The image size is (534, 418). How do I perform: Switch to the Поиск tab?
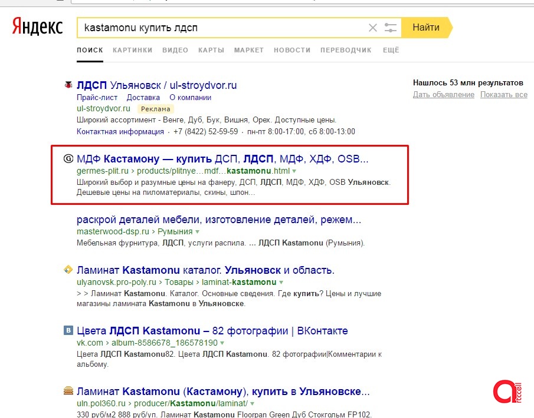coord(90,50)
